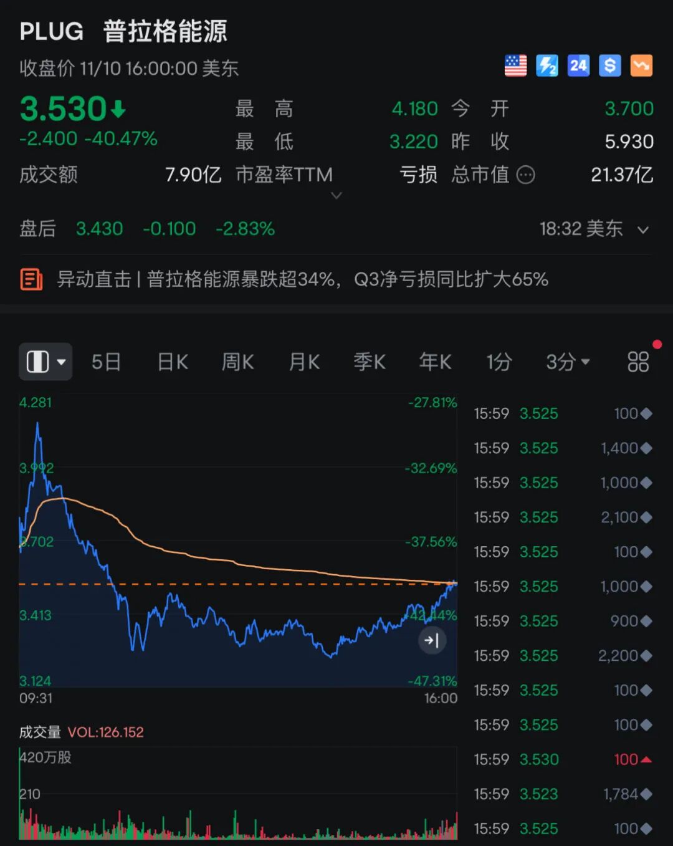The height and width of the screenshot is (846, 673).
Task: Tap the US flag market icon
Action: pos(515,65)
